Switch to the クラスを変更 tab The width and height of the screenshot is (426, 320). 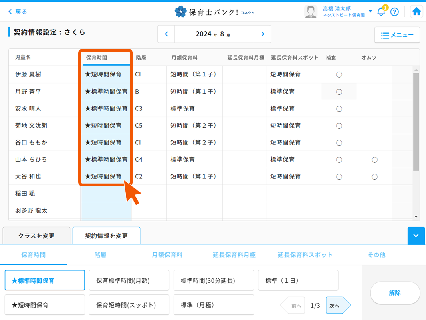36,236
